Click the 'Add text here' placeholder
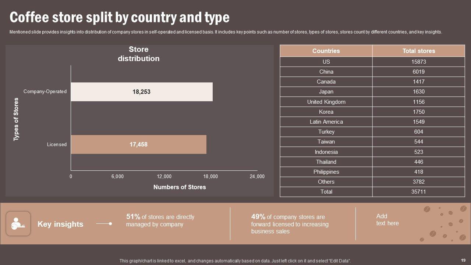Screen dimensions: 471x265 tap(387, 220)
